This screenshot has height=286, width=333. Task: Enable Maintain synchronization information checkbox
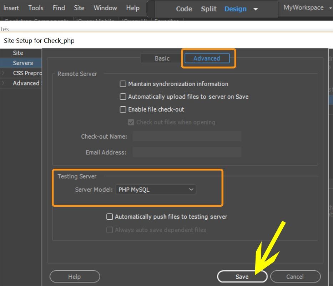123,84
